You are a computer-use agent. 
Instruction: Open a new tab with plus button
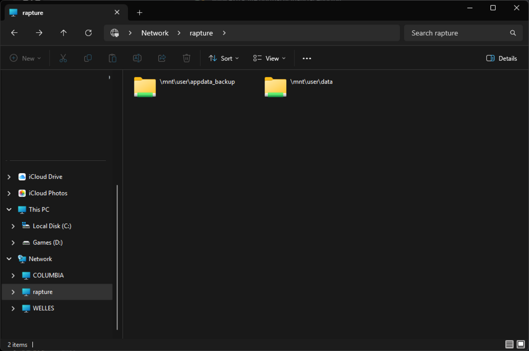(x=139, y=13)
